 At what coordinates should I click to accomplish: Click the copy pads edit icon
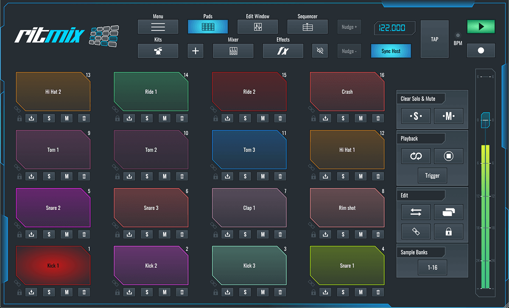pyautogui.click(x=449, y=212)
